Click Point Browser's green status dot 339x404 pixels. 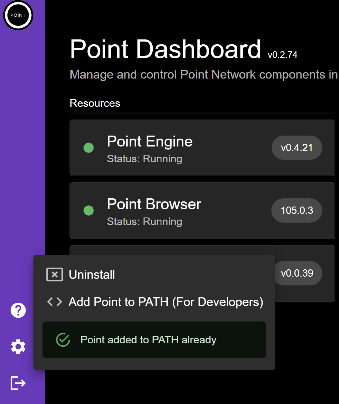pyautogui.click(x=88, y=210)
